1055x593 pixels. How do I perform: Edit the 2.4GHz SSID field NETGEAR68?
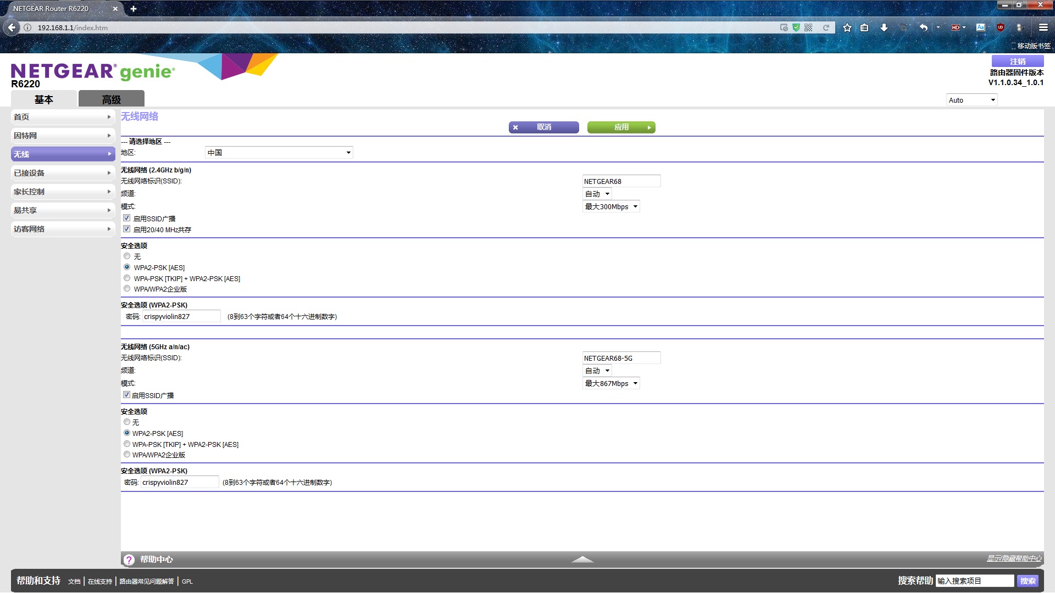point(621,181)
